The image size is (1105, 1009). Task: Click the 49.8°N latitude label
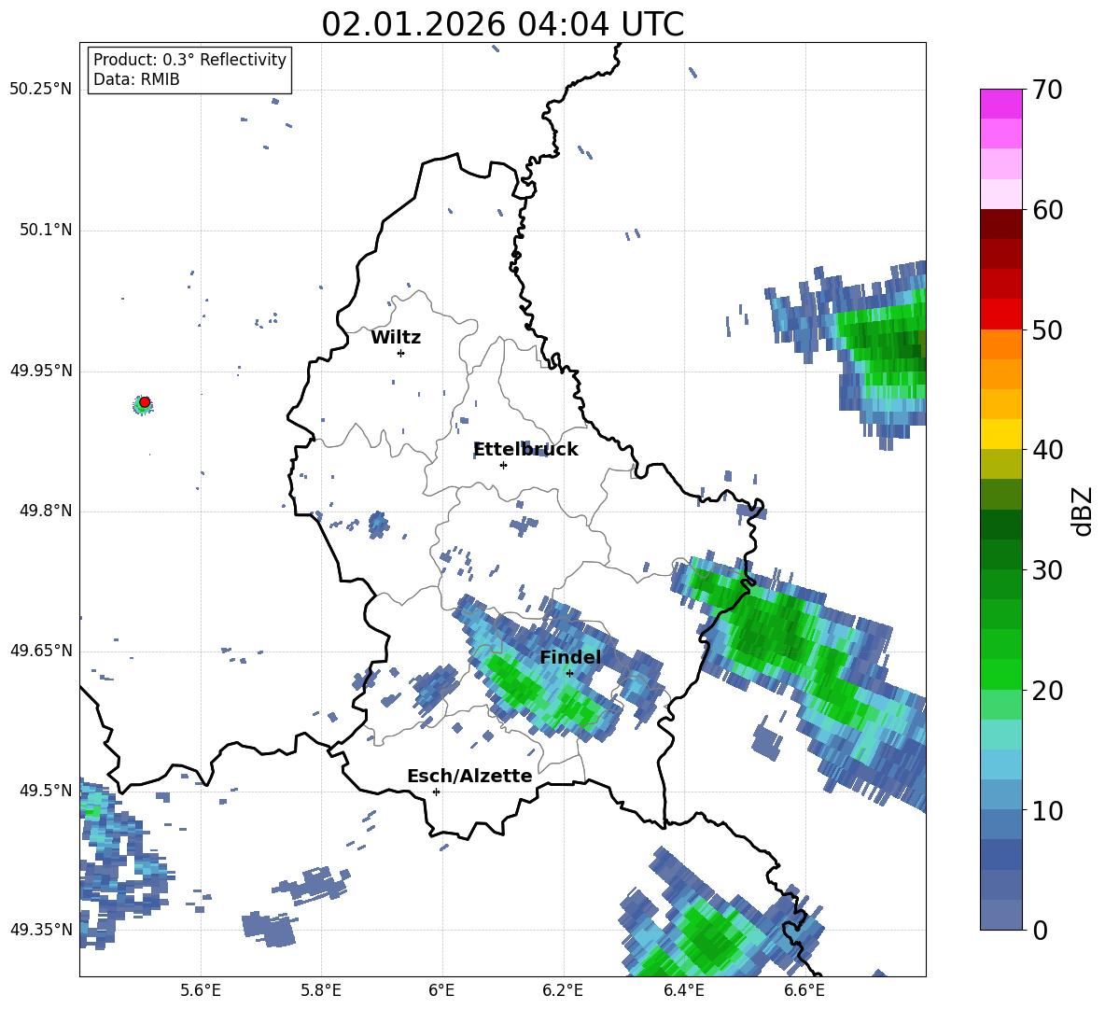tap(45, 511)
